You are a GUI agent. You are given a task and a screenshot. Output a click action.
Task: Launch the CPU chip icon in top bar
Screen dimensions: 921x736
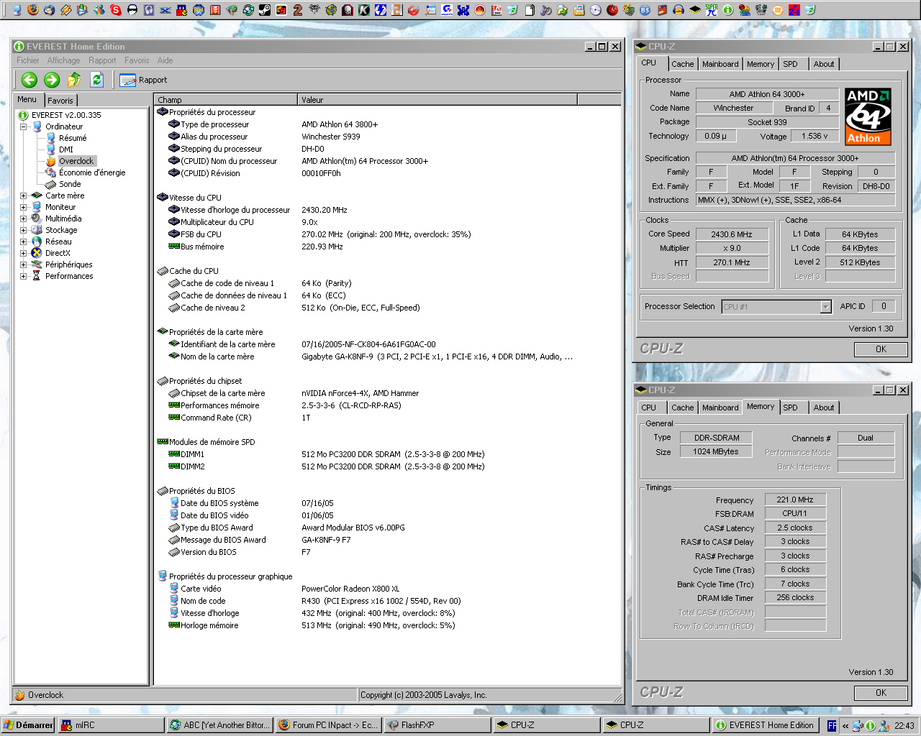pyautogui.click(x=694, y=10)
